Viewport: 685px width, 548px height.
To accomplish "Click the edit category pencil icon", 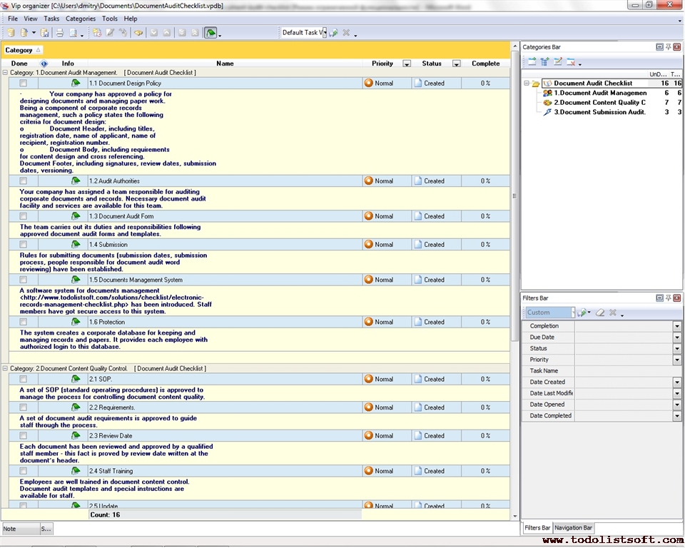I will [558, 62].
